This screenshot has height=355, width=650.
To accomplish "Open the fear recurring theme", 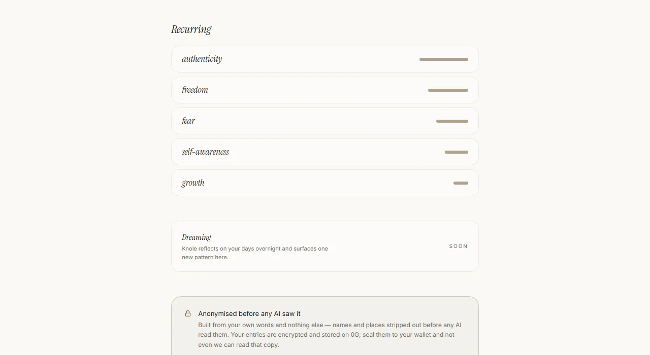I will (325, 121).
